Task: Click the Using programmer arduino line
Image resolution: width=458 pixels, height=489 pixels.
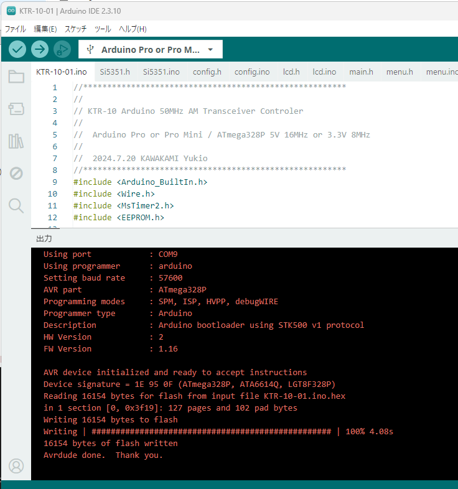Action: (x=118, y=266)
